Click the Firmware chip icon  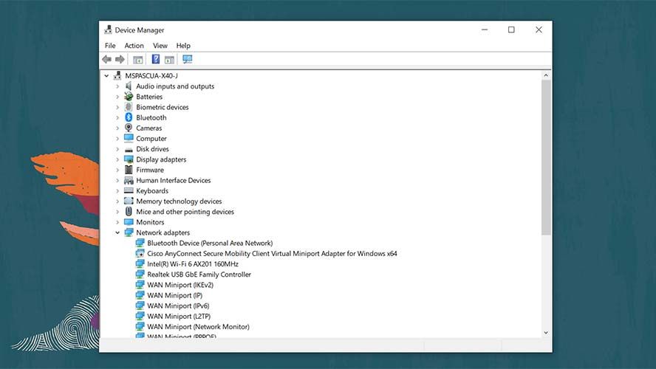[129, 170]
